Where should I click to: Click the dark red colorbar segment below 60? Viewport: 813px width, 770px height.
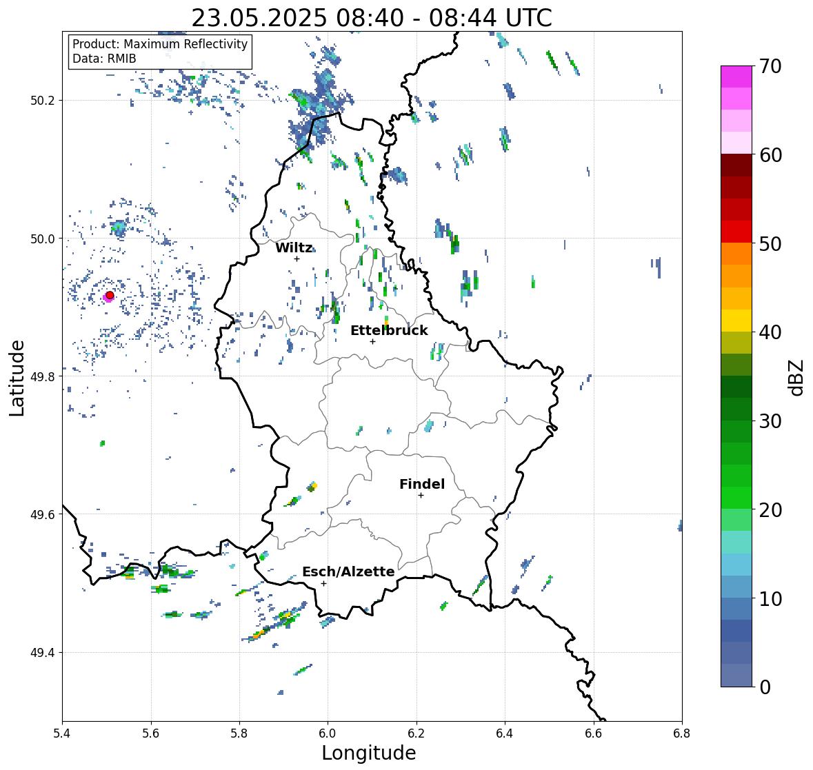[x=736, y=165]
